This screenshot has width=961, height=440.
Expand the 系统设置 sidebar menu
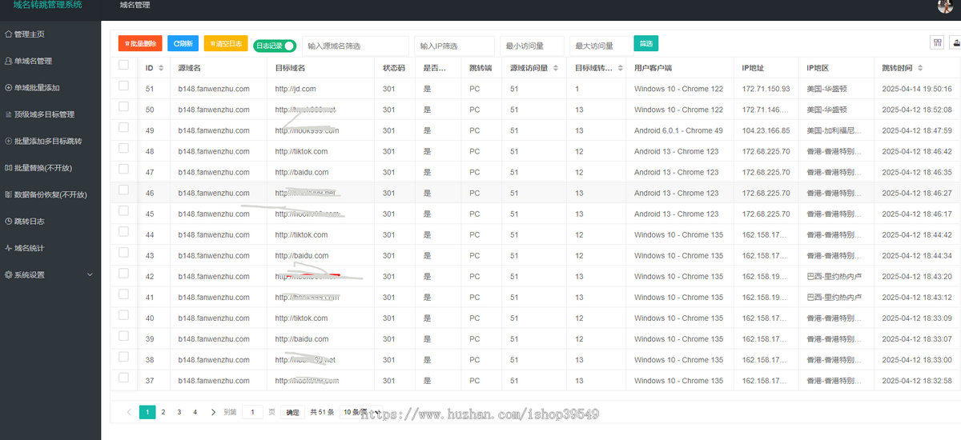pos(50,274)
